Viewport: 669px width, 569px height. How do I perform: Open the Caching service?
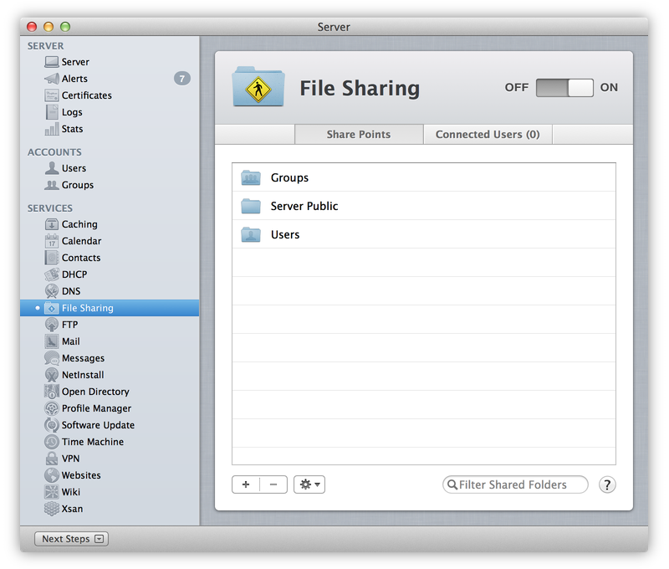click(110, 224)
